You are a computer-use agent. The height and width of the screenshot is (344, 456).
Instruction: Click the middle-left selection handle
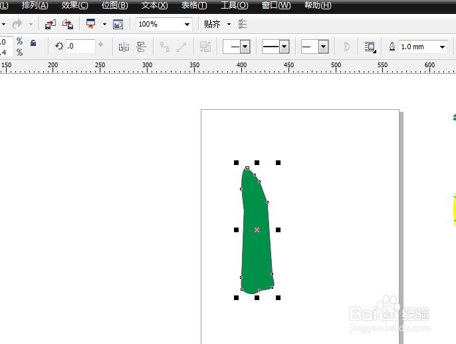click(x=236, y=230)
